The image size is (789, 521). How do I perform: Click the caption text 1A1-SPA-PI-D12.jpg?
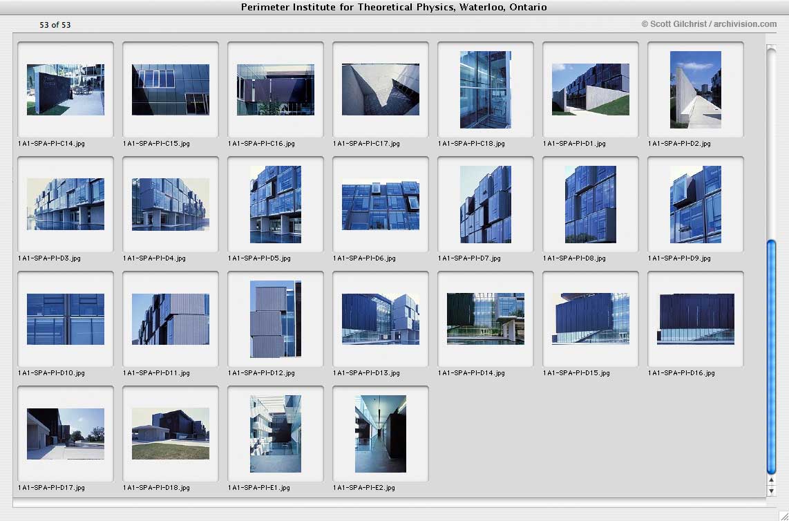262,373
